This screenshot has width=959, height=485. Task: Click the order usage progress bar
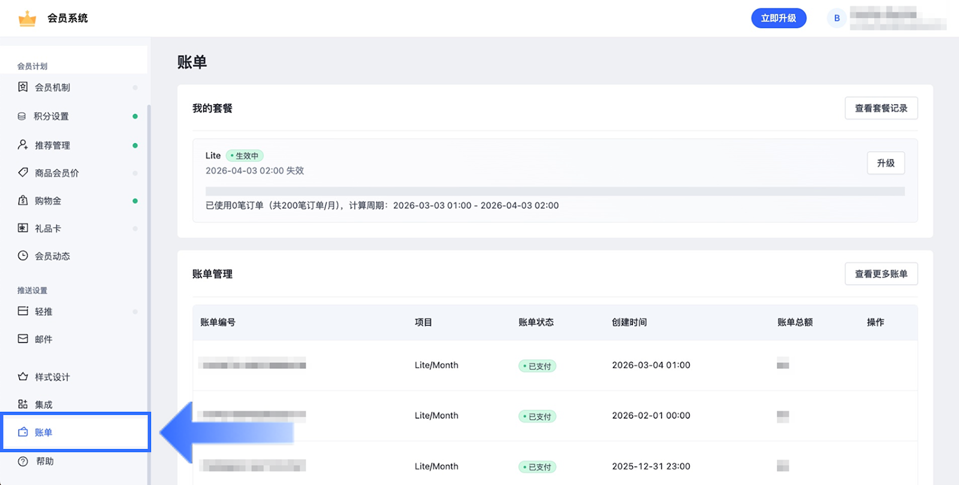pyautogui.click(x=554, y=191)
